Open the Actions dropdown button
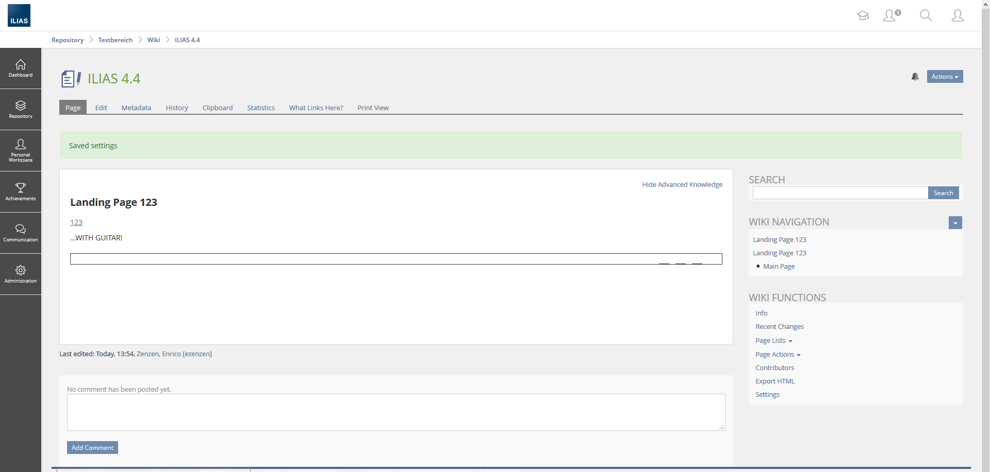This screenshot has width=990, height=472. (x=945, y=77)
